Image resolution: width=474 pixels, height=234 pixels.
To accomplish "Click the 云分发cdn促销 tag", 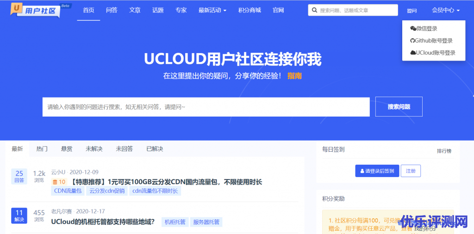I will (x=107, y=191).
